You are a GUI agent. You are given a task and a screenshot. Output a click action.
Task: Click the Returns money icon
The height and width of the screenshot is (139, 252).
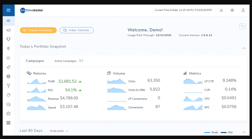tap(29, 73)
